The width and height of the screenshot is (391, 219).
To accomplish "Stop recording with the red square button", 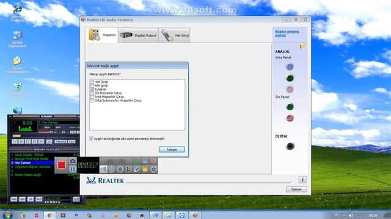I will pyautogui.click(x=61, y=165).
